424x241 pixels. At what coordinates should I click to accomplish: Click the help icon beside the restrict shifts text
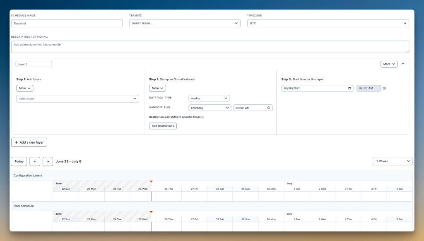coord(203,117)
